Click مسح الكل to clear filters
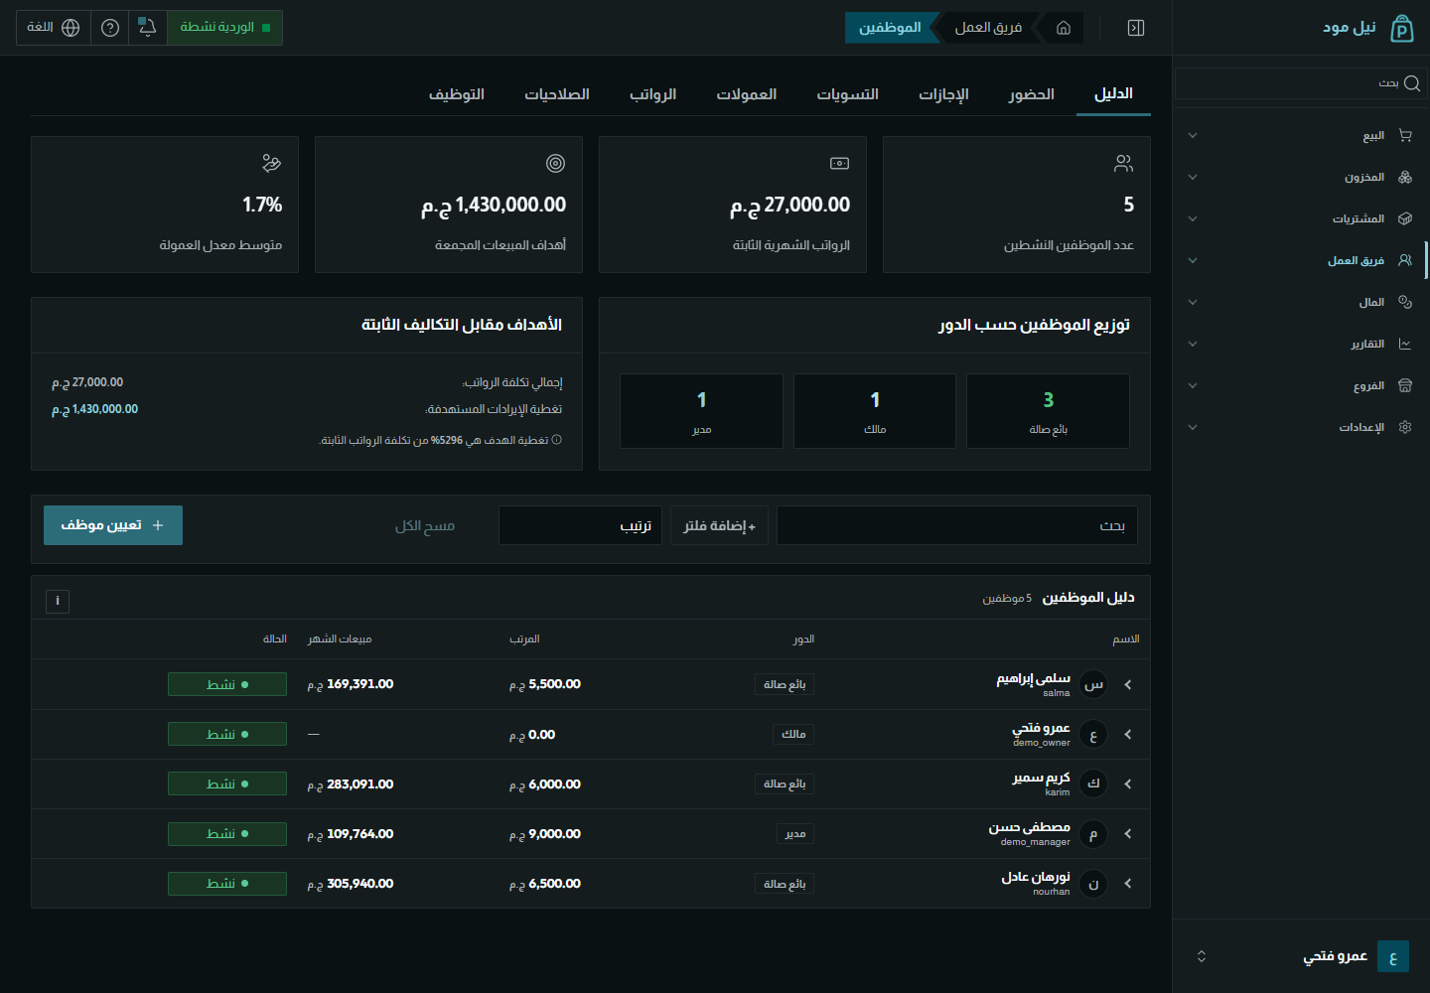Screen dimensions: 1430x993 pyautogui.click(x=425, y=525)
